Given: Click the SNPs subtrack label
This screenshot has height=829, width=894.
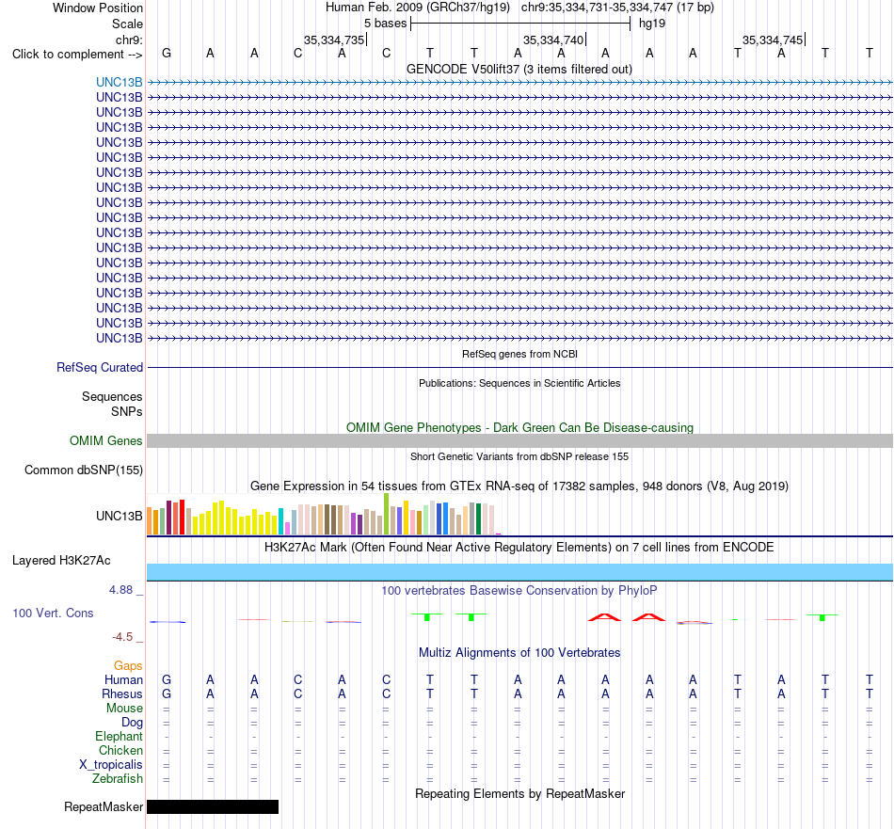Looking at the screenshot, I should [127, 411].
